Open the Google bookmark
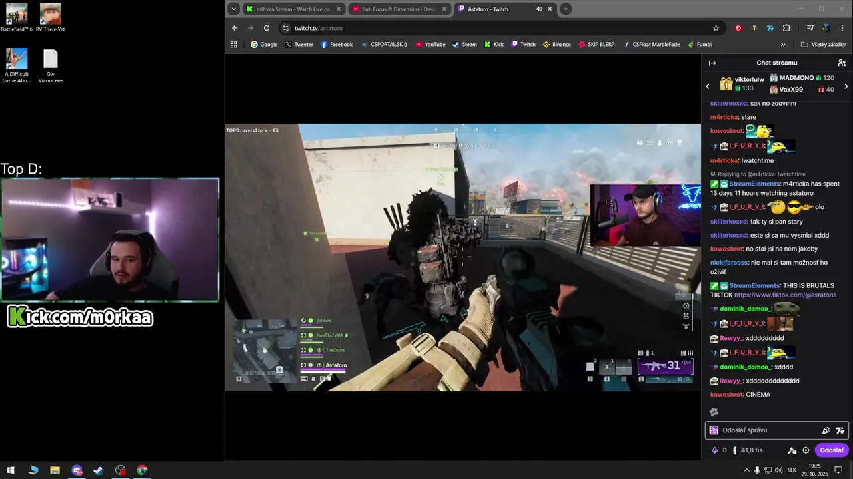This screenshot has width=853, height=479. [x=264, y=45]
